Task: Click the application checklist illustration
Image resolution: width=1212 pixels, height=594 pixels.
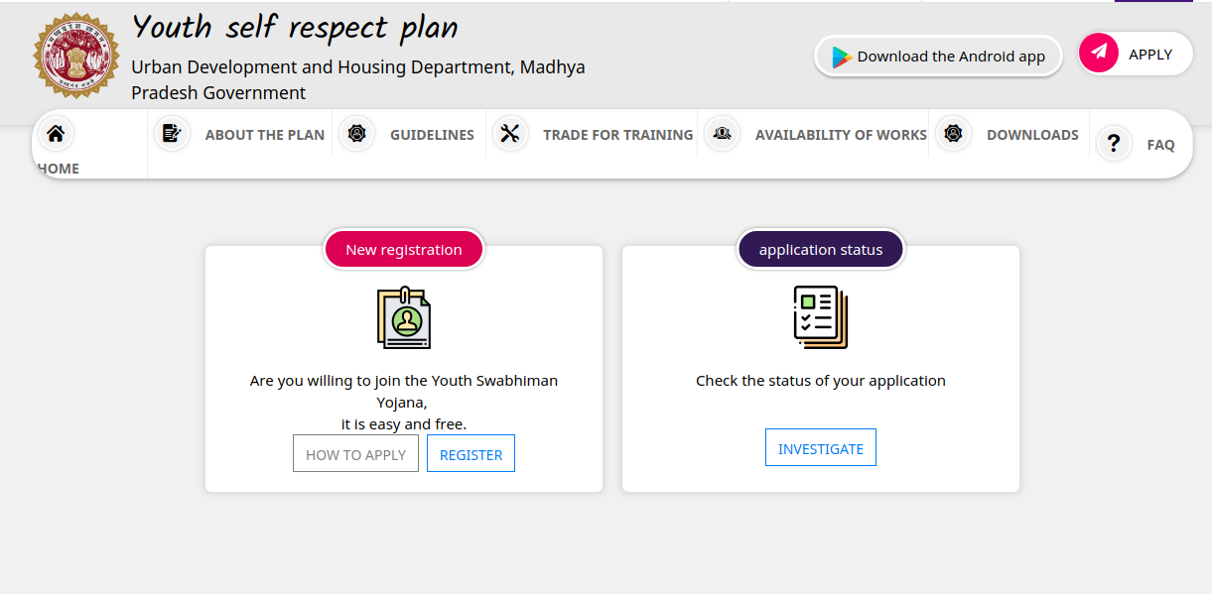Action: tap(820, 317)
